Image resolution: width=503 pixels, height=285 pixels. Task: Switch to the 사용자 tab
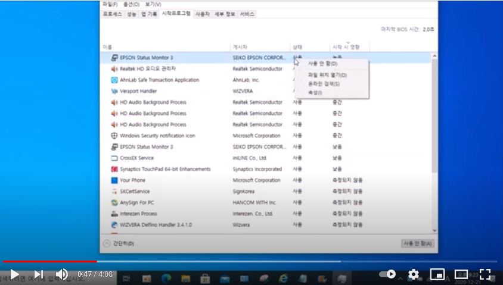203,14
